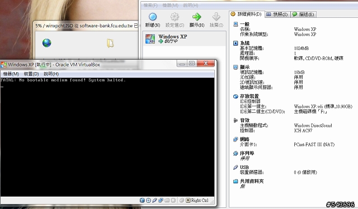The width and height of the screenshot is (358, 209).
Task: Click the PCnet-FAST III (NAT) adapter text
Action: [314, 144]
